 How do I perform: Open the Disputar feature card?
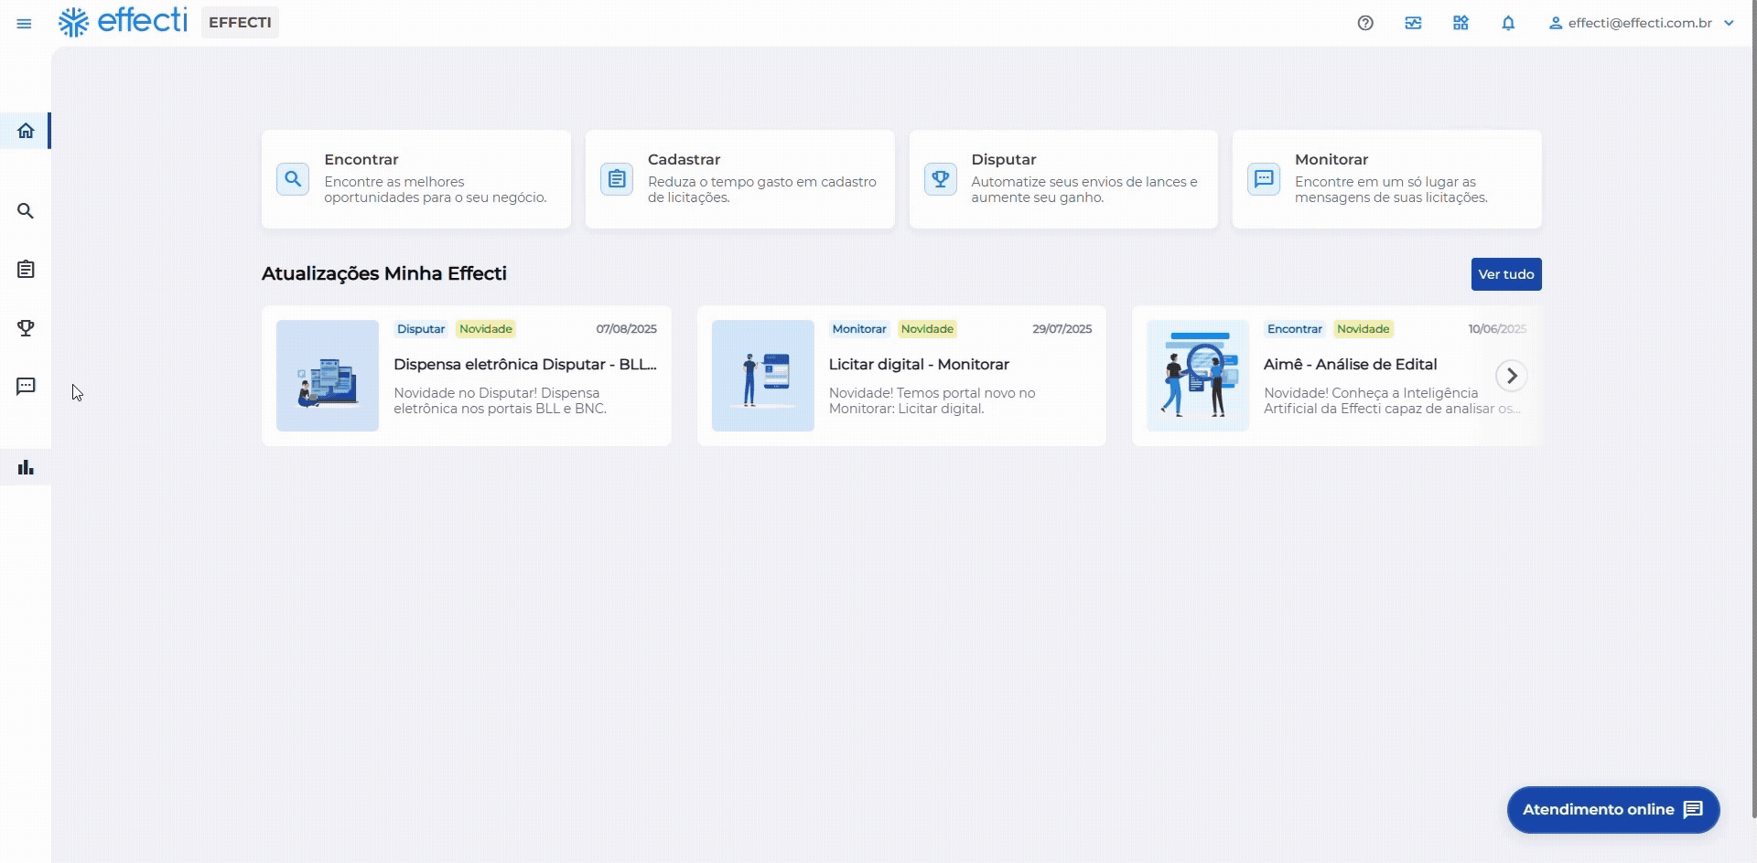[x=1062, y=179]
